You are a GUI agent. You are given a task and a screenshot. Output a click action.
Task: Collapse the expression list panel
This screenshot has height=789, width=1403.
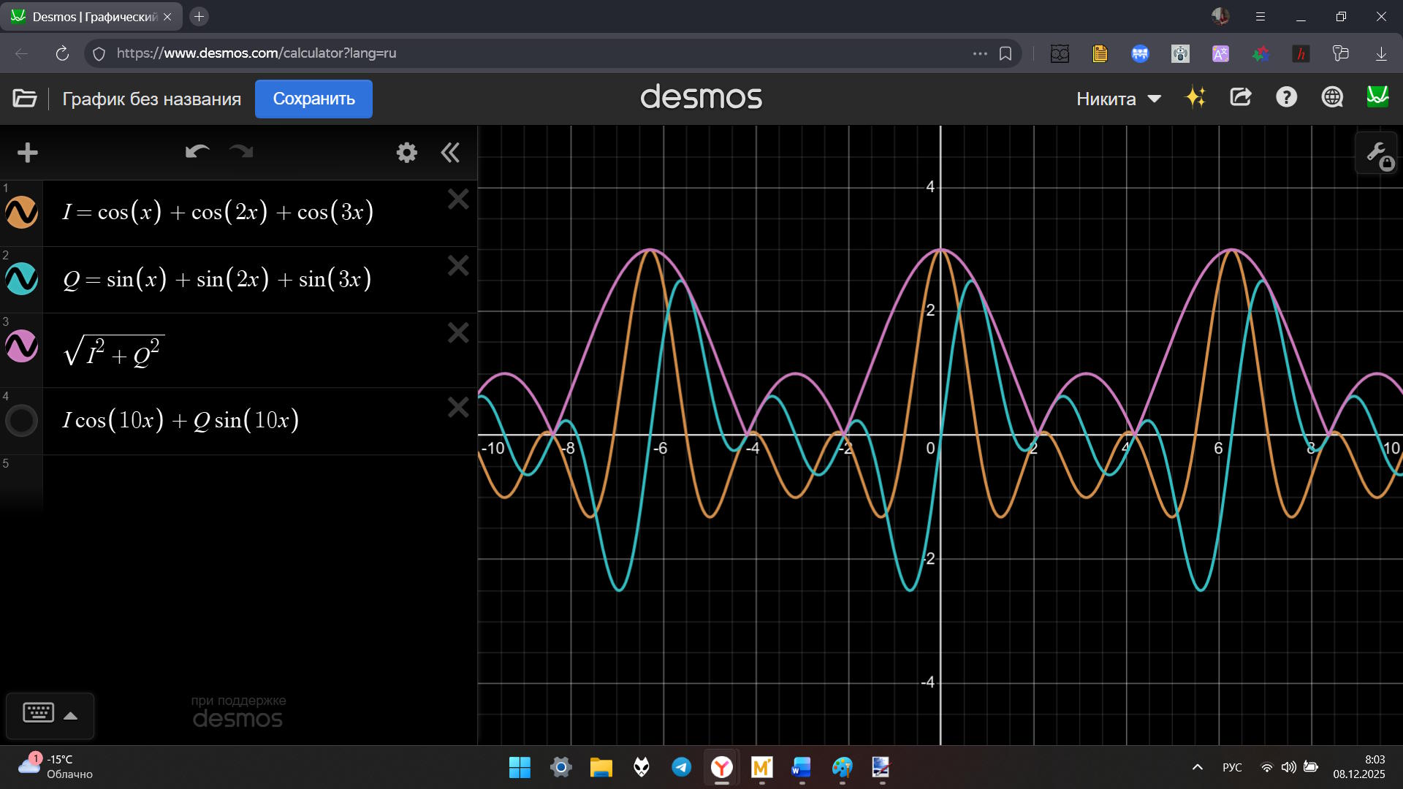[450, 153]
